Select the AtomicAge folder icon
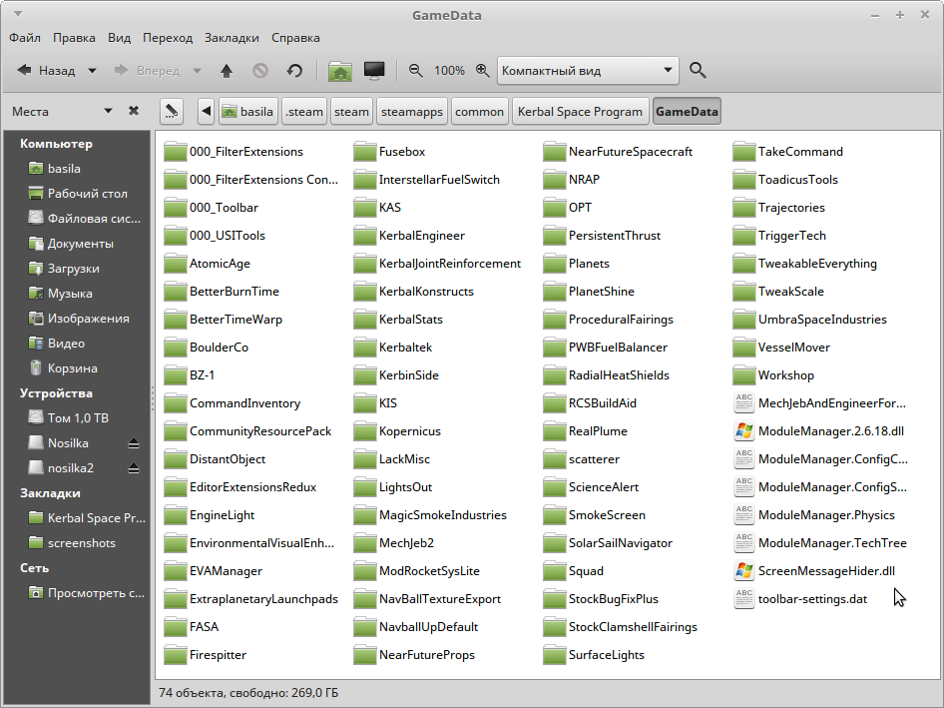Screen dimensions: 944x708 tap(176, 264)
